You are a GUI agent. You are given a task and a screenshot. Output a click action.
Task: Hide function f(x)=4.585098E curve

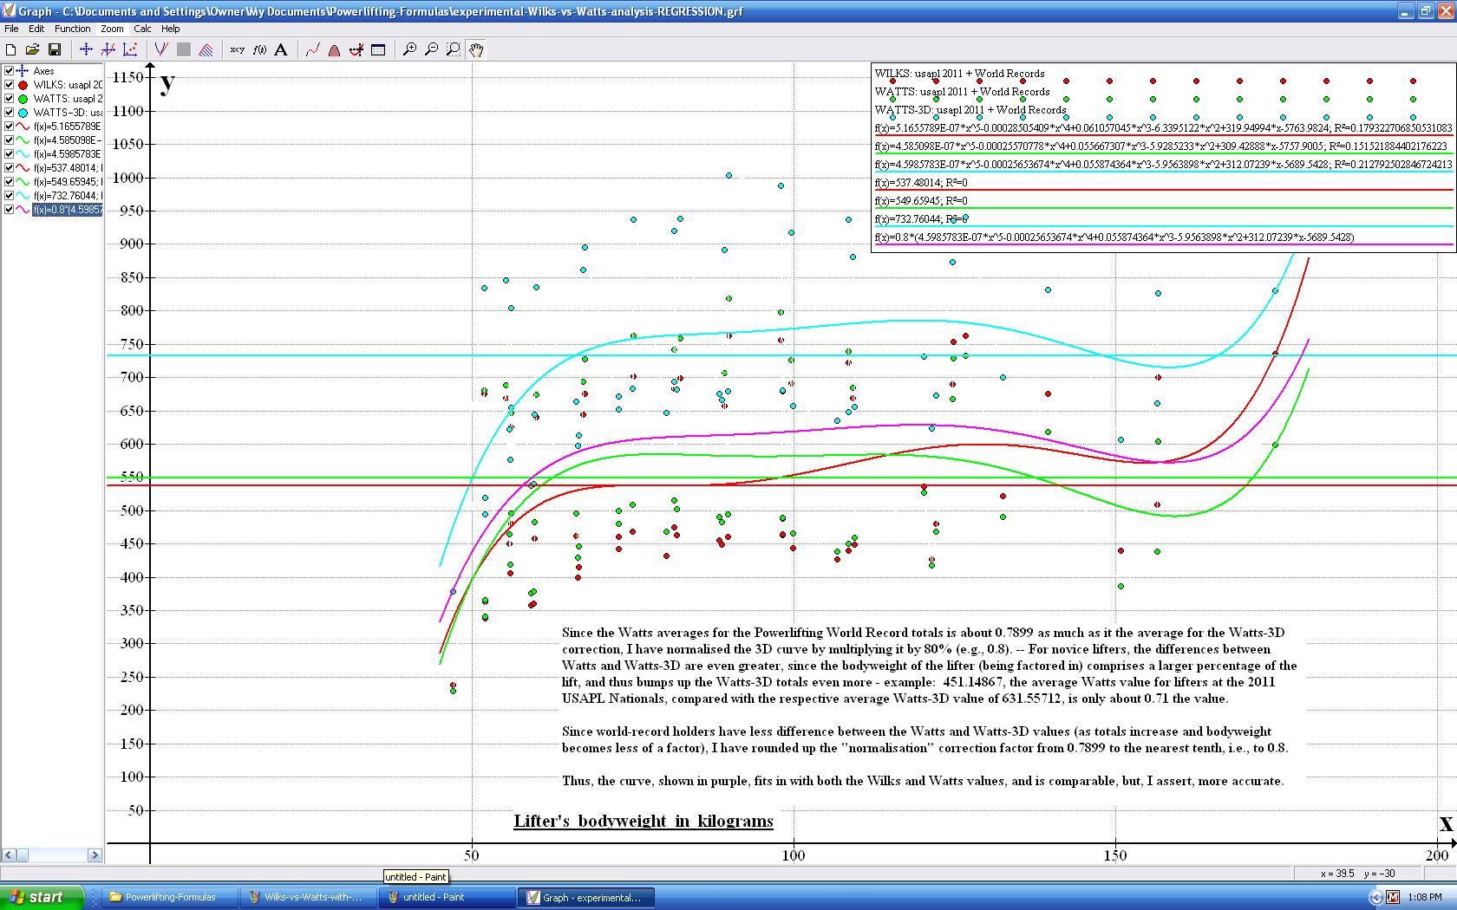pos(9,140)
